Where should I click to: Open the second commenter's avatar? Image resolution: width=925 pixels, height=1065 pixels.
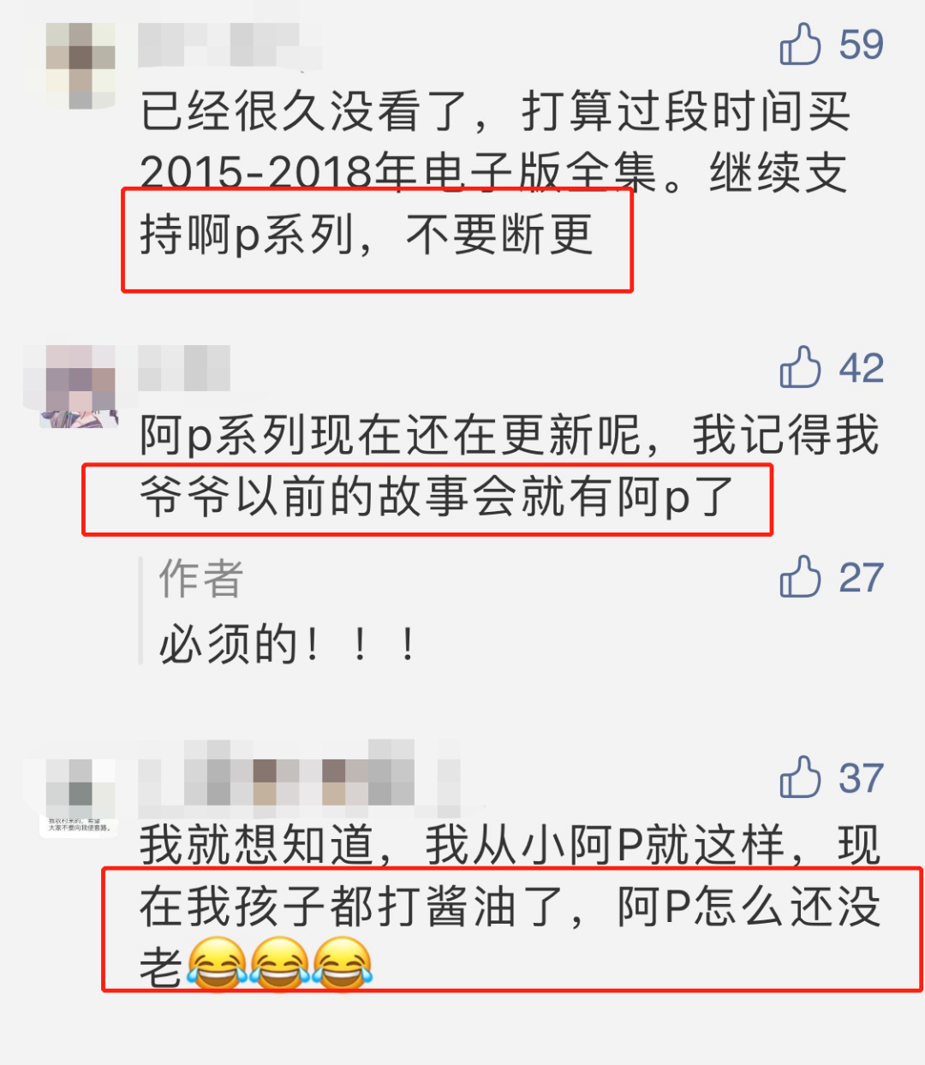[x=80, y=386]
